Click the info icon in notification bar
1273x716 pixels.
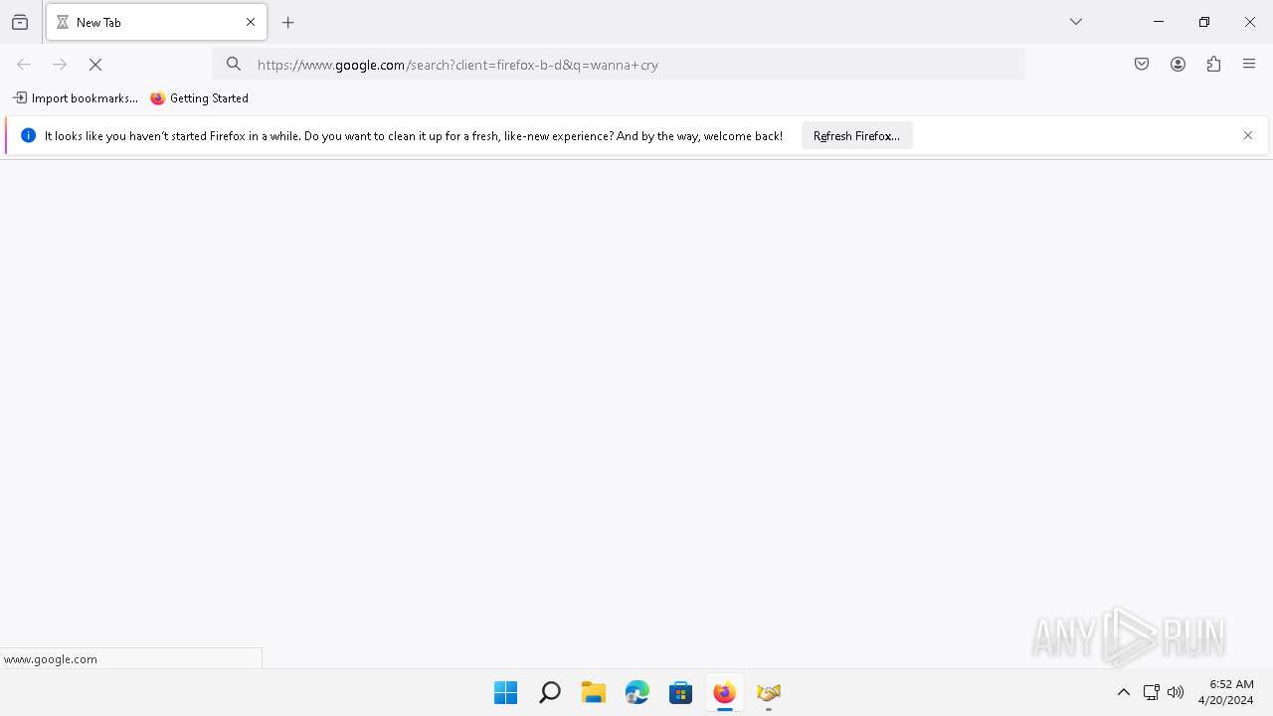(x=28, y=135)
